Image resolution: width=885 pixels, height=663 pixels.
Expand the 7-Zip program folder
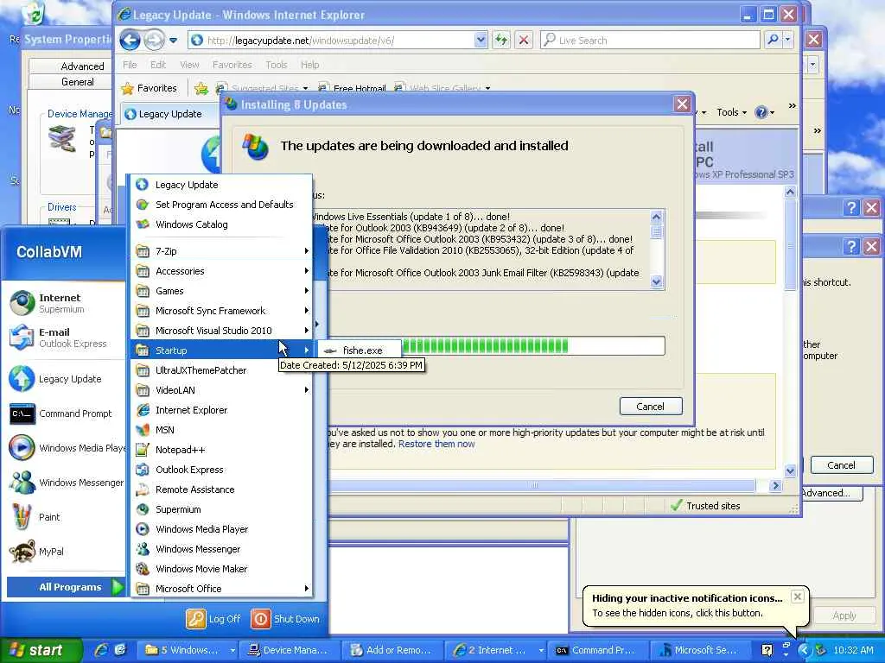click(x=221, y=251)
